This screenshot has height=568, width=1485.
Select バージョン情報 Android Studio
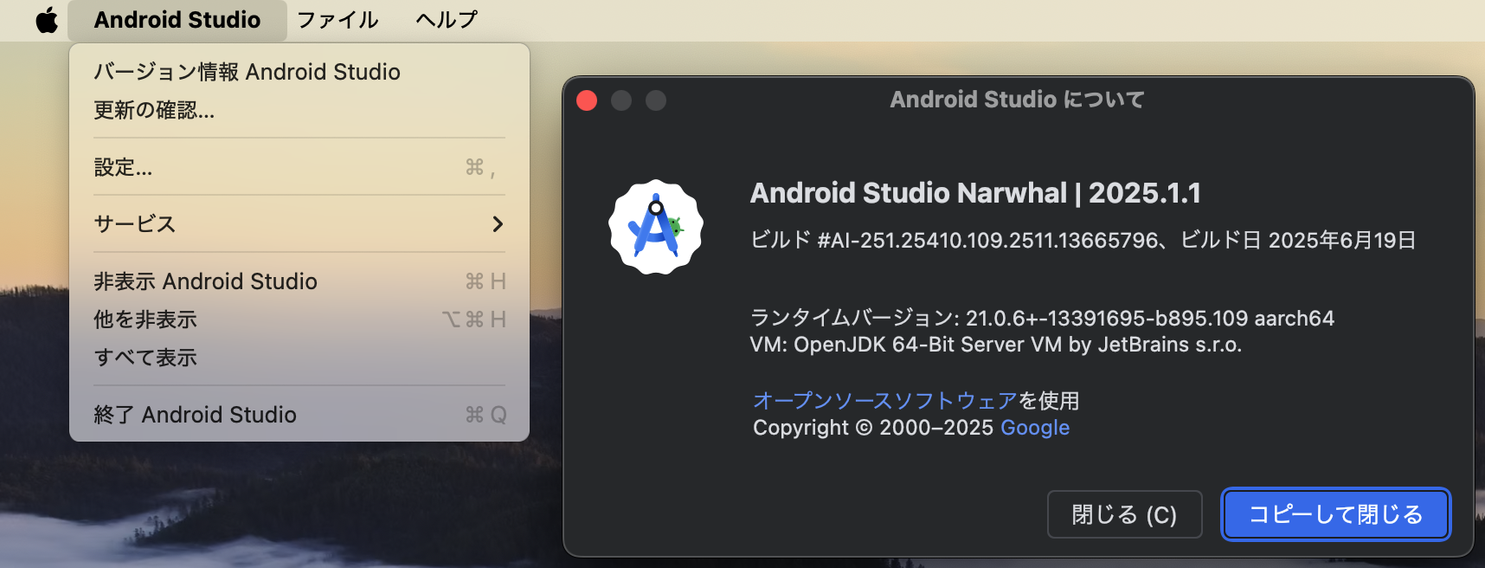point(247,72)
